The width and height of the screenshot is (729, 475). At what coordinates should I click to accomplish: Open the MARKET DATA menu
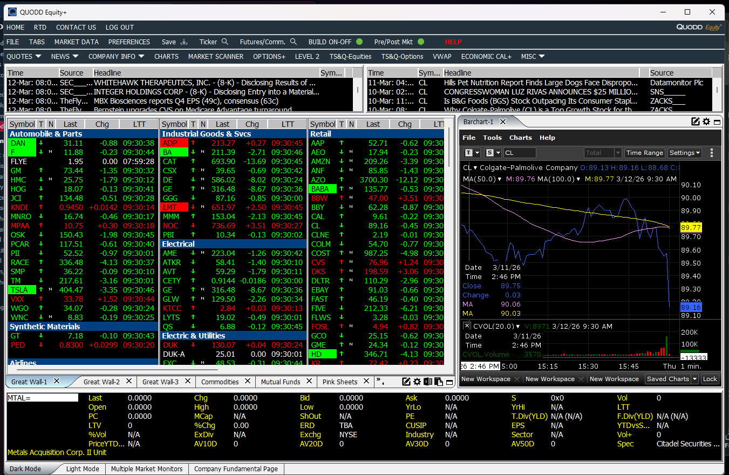pyautogui.click(x=77, y=42)
